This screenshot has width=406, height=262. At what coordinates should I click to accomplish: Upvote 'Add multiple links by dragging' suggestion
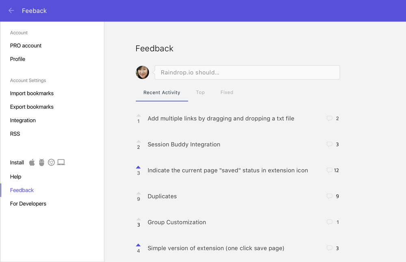click(138, 116)
